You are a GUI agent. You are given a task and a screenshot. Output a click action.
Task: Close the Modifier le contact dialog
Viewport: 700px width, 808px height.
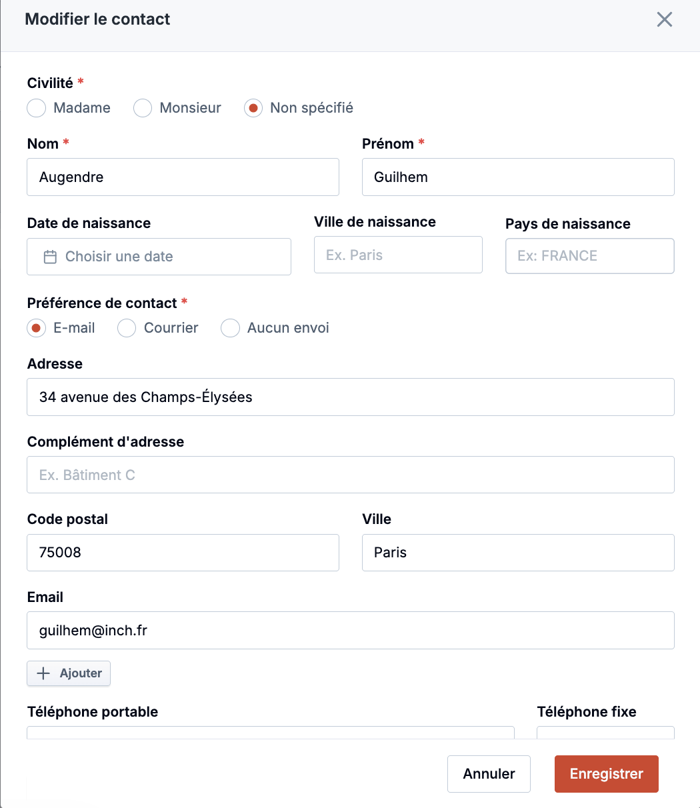pyautogui.click(x=664, y=19)
